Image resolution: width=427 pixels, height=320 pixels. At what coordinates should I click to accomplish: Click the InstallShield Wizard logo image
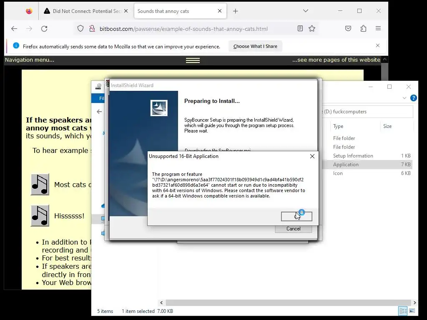click(x=159, y=108)
